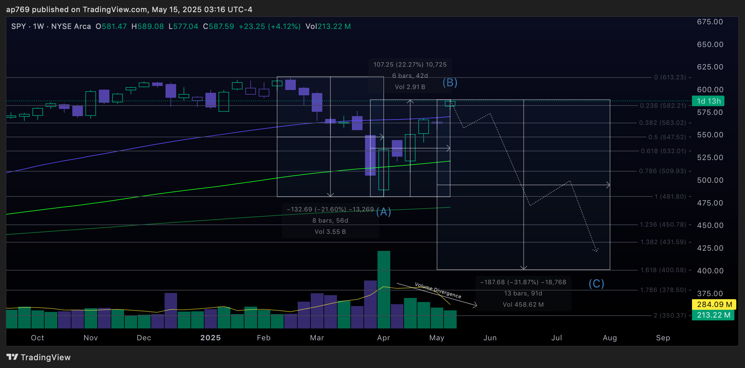Screen dimensions: 745x368
Task: Click the green 1d 13h countdown price tag
Action: tap(708, 101)
